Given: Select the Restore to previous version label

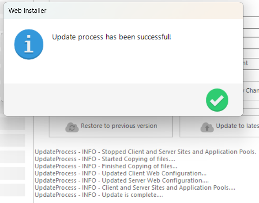Looking at the screenshot, I should tap(119, 126).
